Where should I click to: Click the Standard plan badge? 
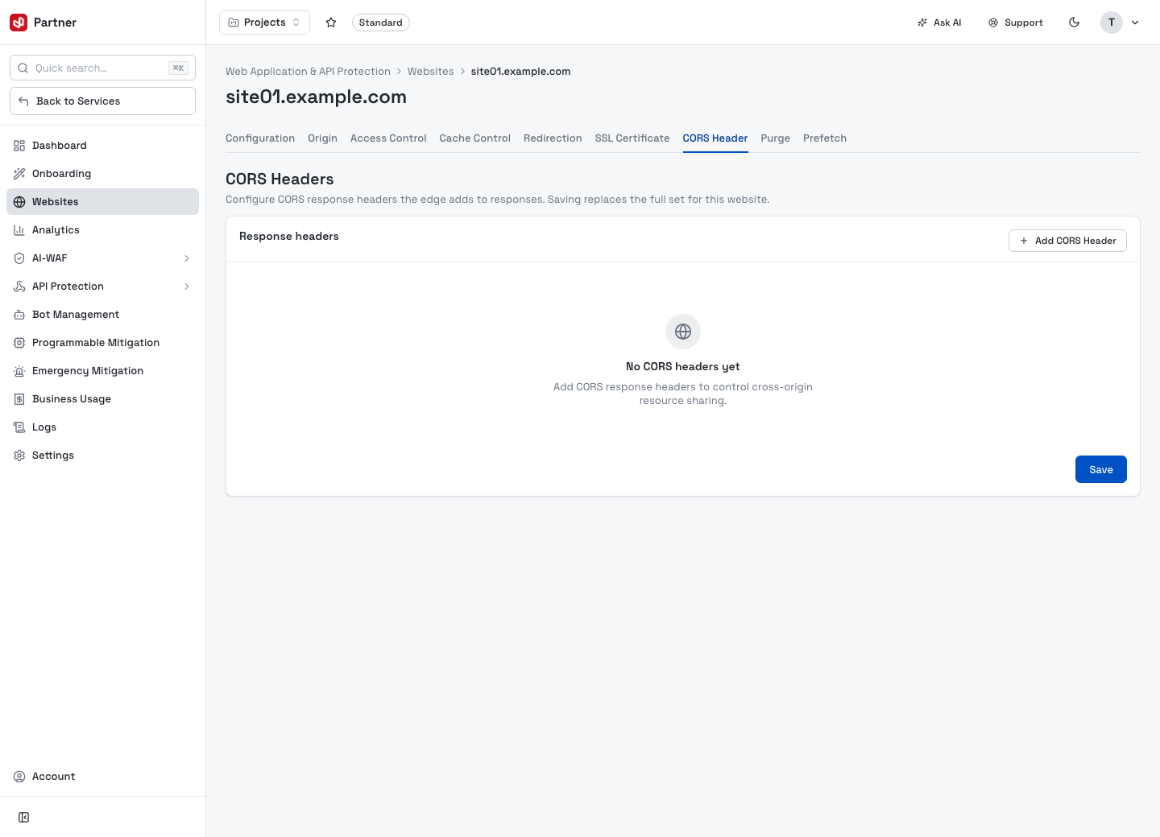tap(381, 23)
